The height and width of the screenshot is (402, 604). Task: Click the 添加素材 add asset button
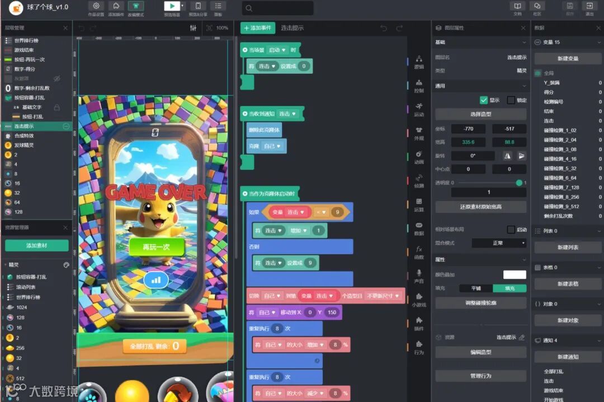pyautogui.click(x=36, y=245)
